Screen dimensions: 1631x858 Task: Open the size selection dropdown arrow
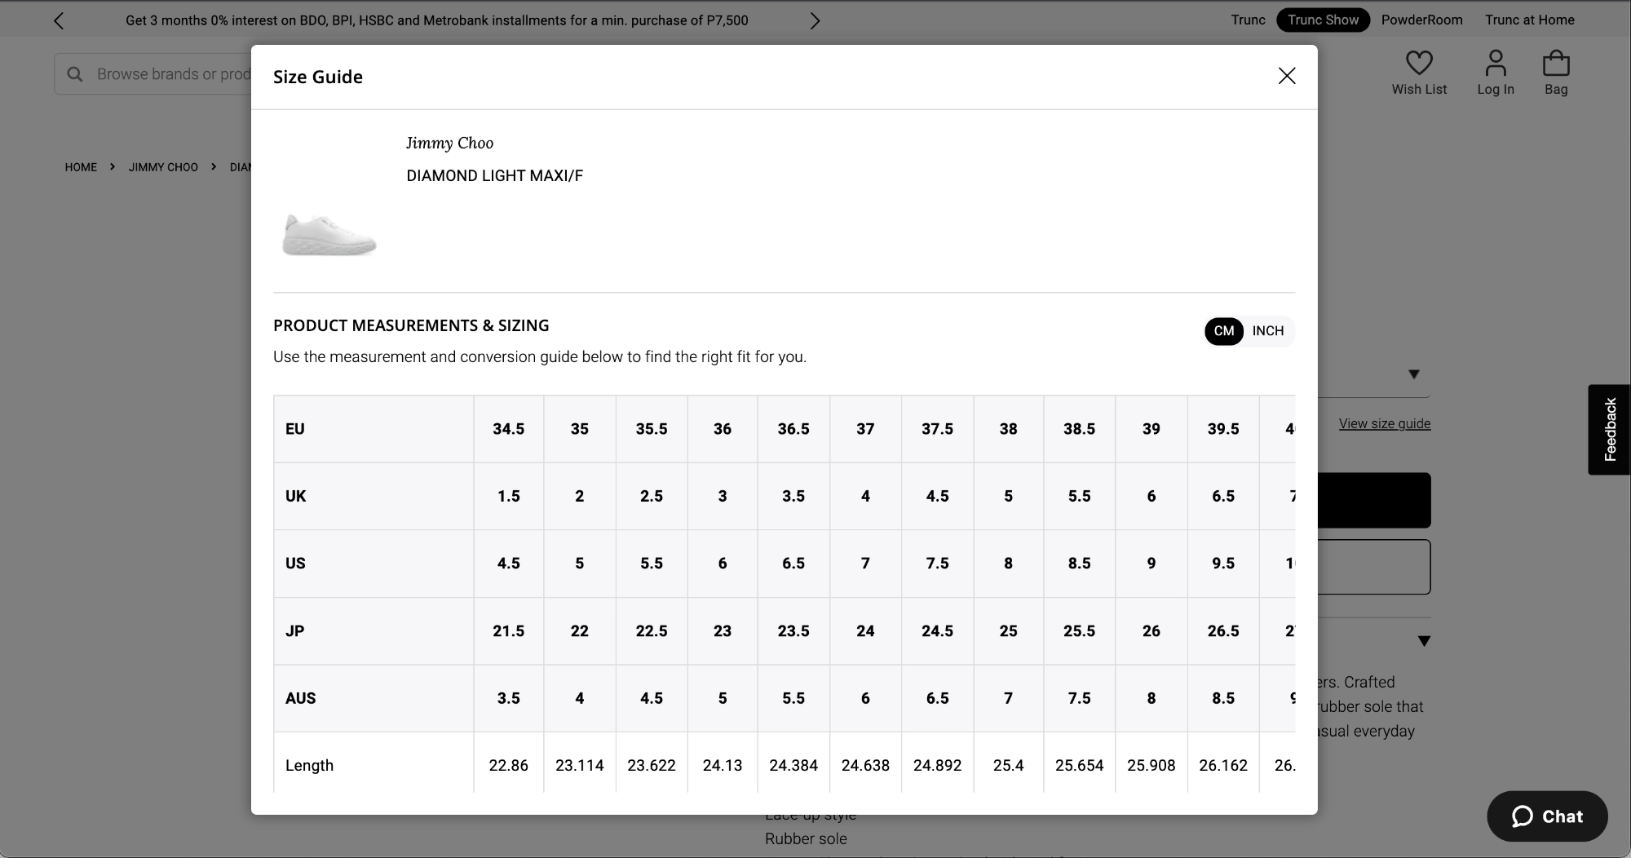[1414, 374]
